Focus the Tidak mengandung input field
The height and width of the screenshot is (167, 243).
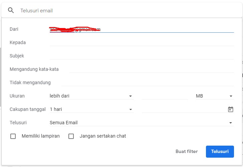[x=147, y=82]
